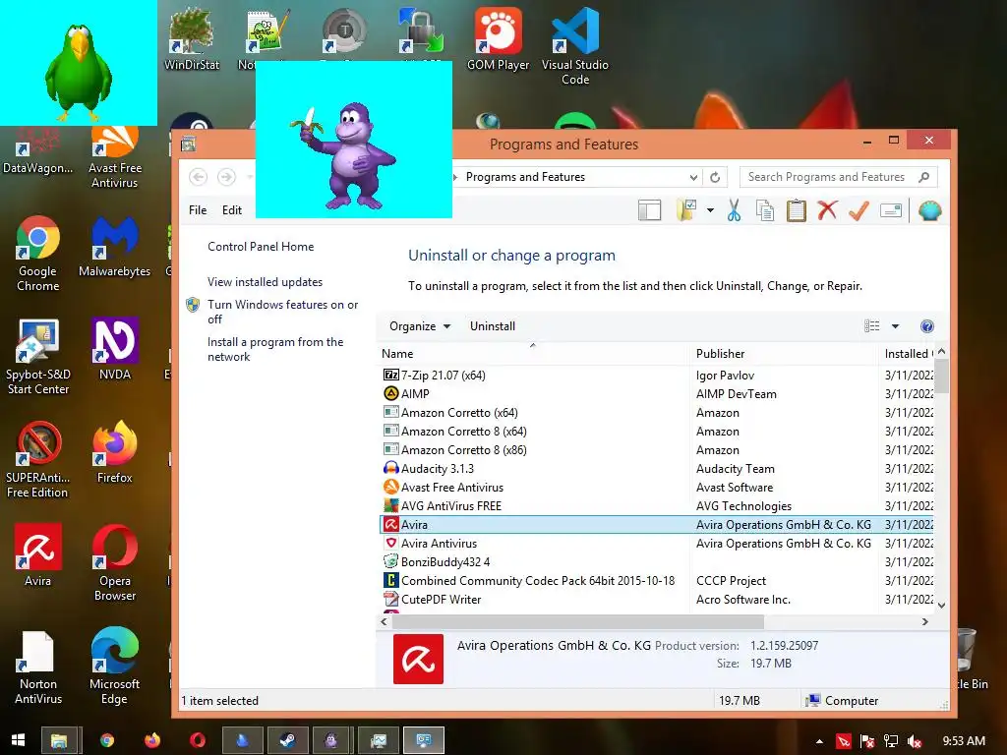Select CutePDF Writer entry

point(656,599)
